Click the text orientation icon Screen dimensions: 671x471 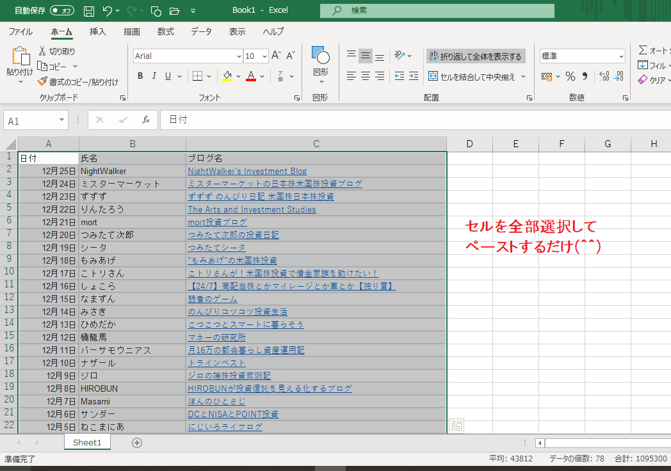coord(400,55)
